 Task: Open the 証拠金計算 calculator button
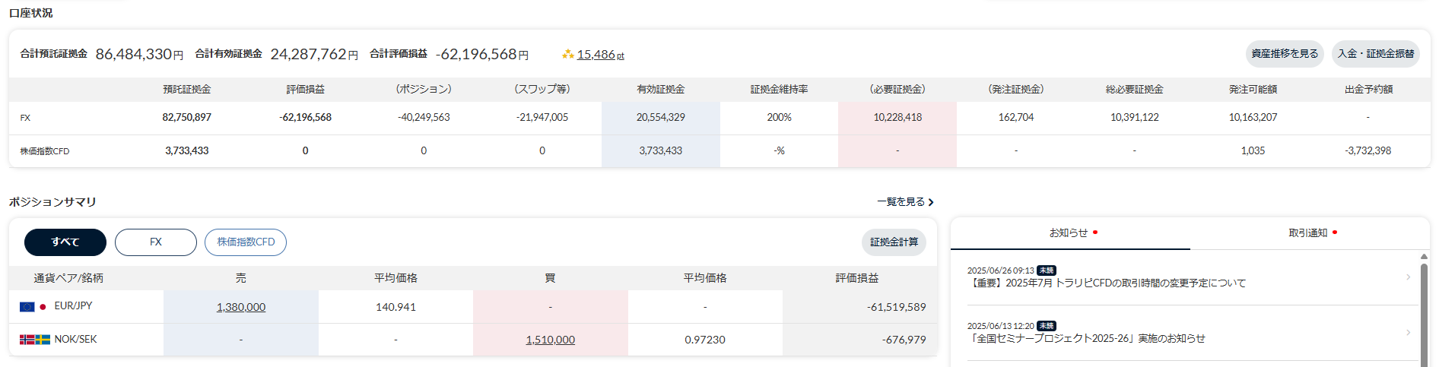(x=894, y=242)
